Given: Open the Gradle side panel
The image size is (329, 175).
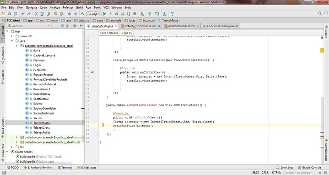Looking at the screenshot, I should [x=326, y=31].
